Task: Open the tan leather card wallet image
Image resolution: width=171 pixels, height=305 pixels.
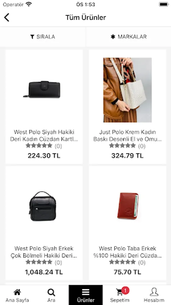Action: pos(128,206)
